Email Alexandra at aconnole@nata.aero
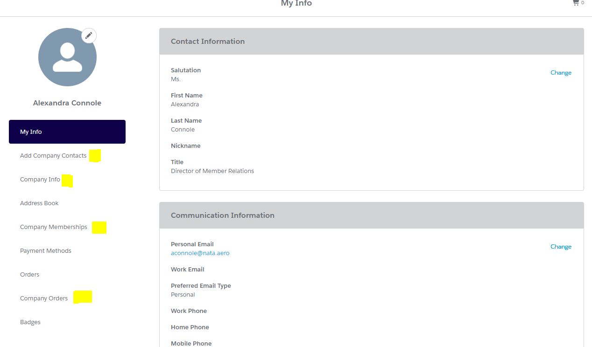Image resolution: width=592 pixels, height=347 pixels. pos(200,253)
